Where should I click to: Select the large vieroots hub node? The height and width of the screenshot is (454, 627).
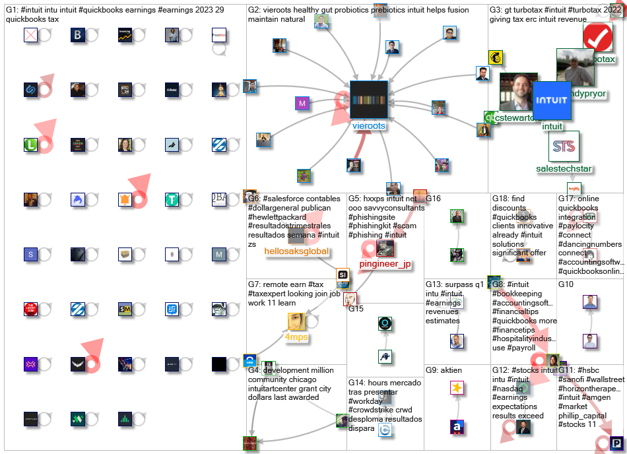pos(369,100)
